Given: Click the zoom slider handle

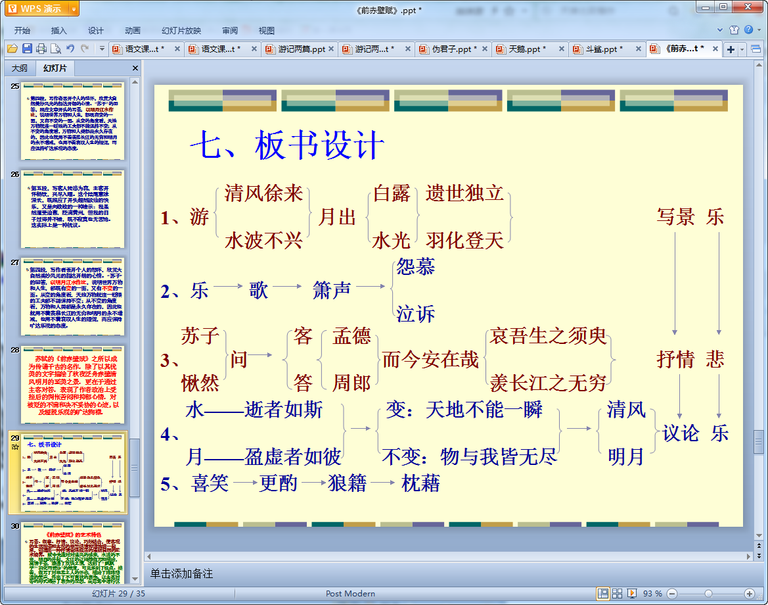Looking at the screenshot, I should pos(708,594).
